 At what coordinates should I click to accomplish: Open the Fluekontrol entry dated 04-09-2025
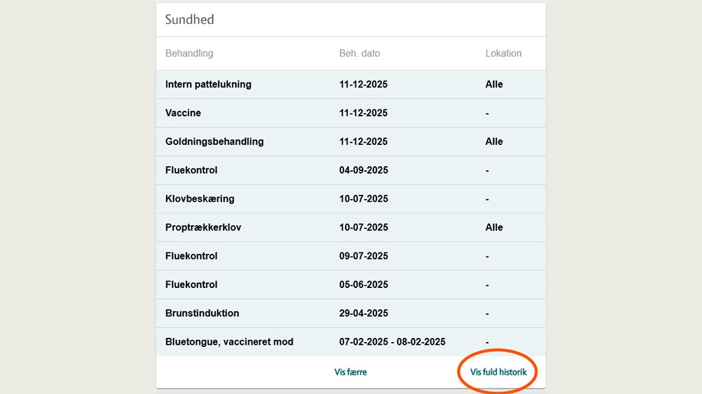[x=193, y=170]
